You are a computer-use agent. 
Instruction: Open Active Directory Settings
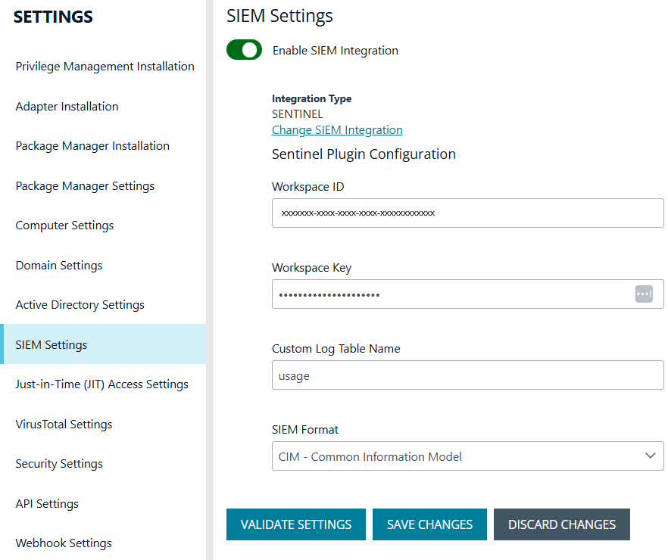click(x=80, y=304)
